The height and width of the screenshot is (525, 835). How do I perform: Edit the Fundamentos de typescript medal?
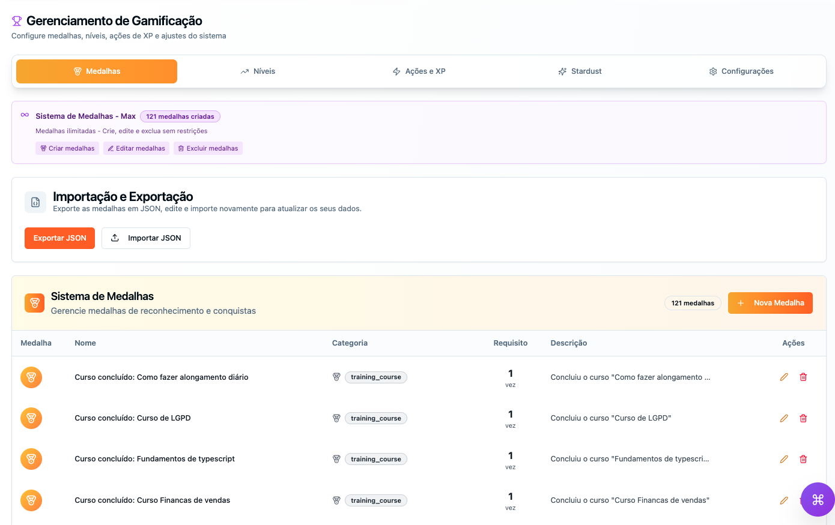click(x=784, y=459)
